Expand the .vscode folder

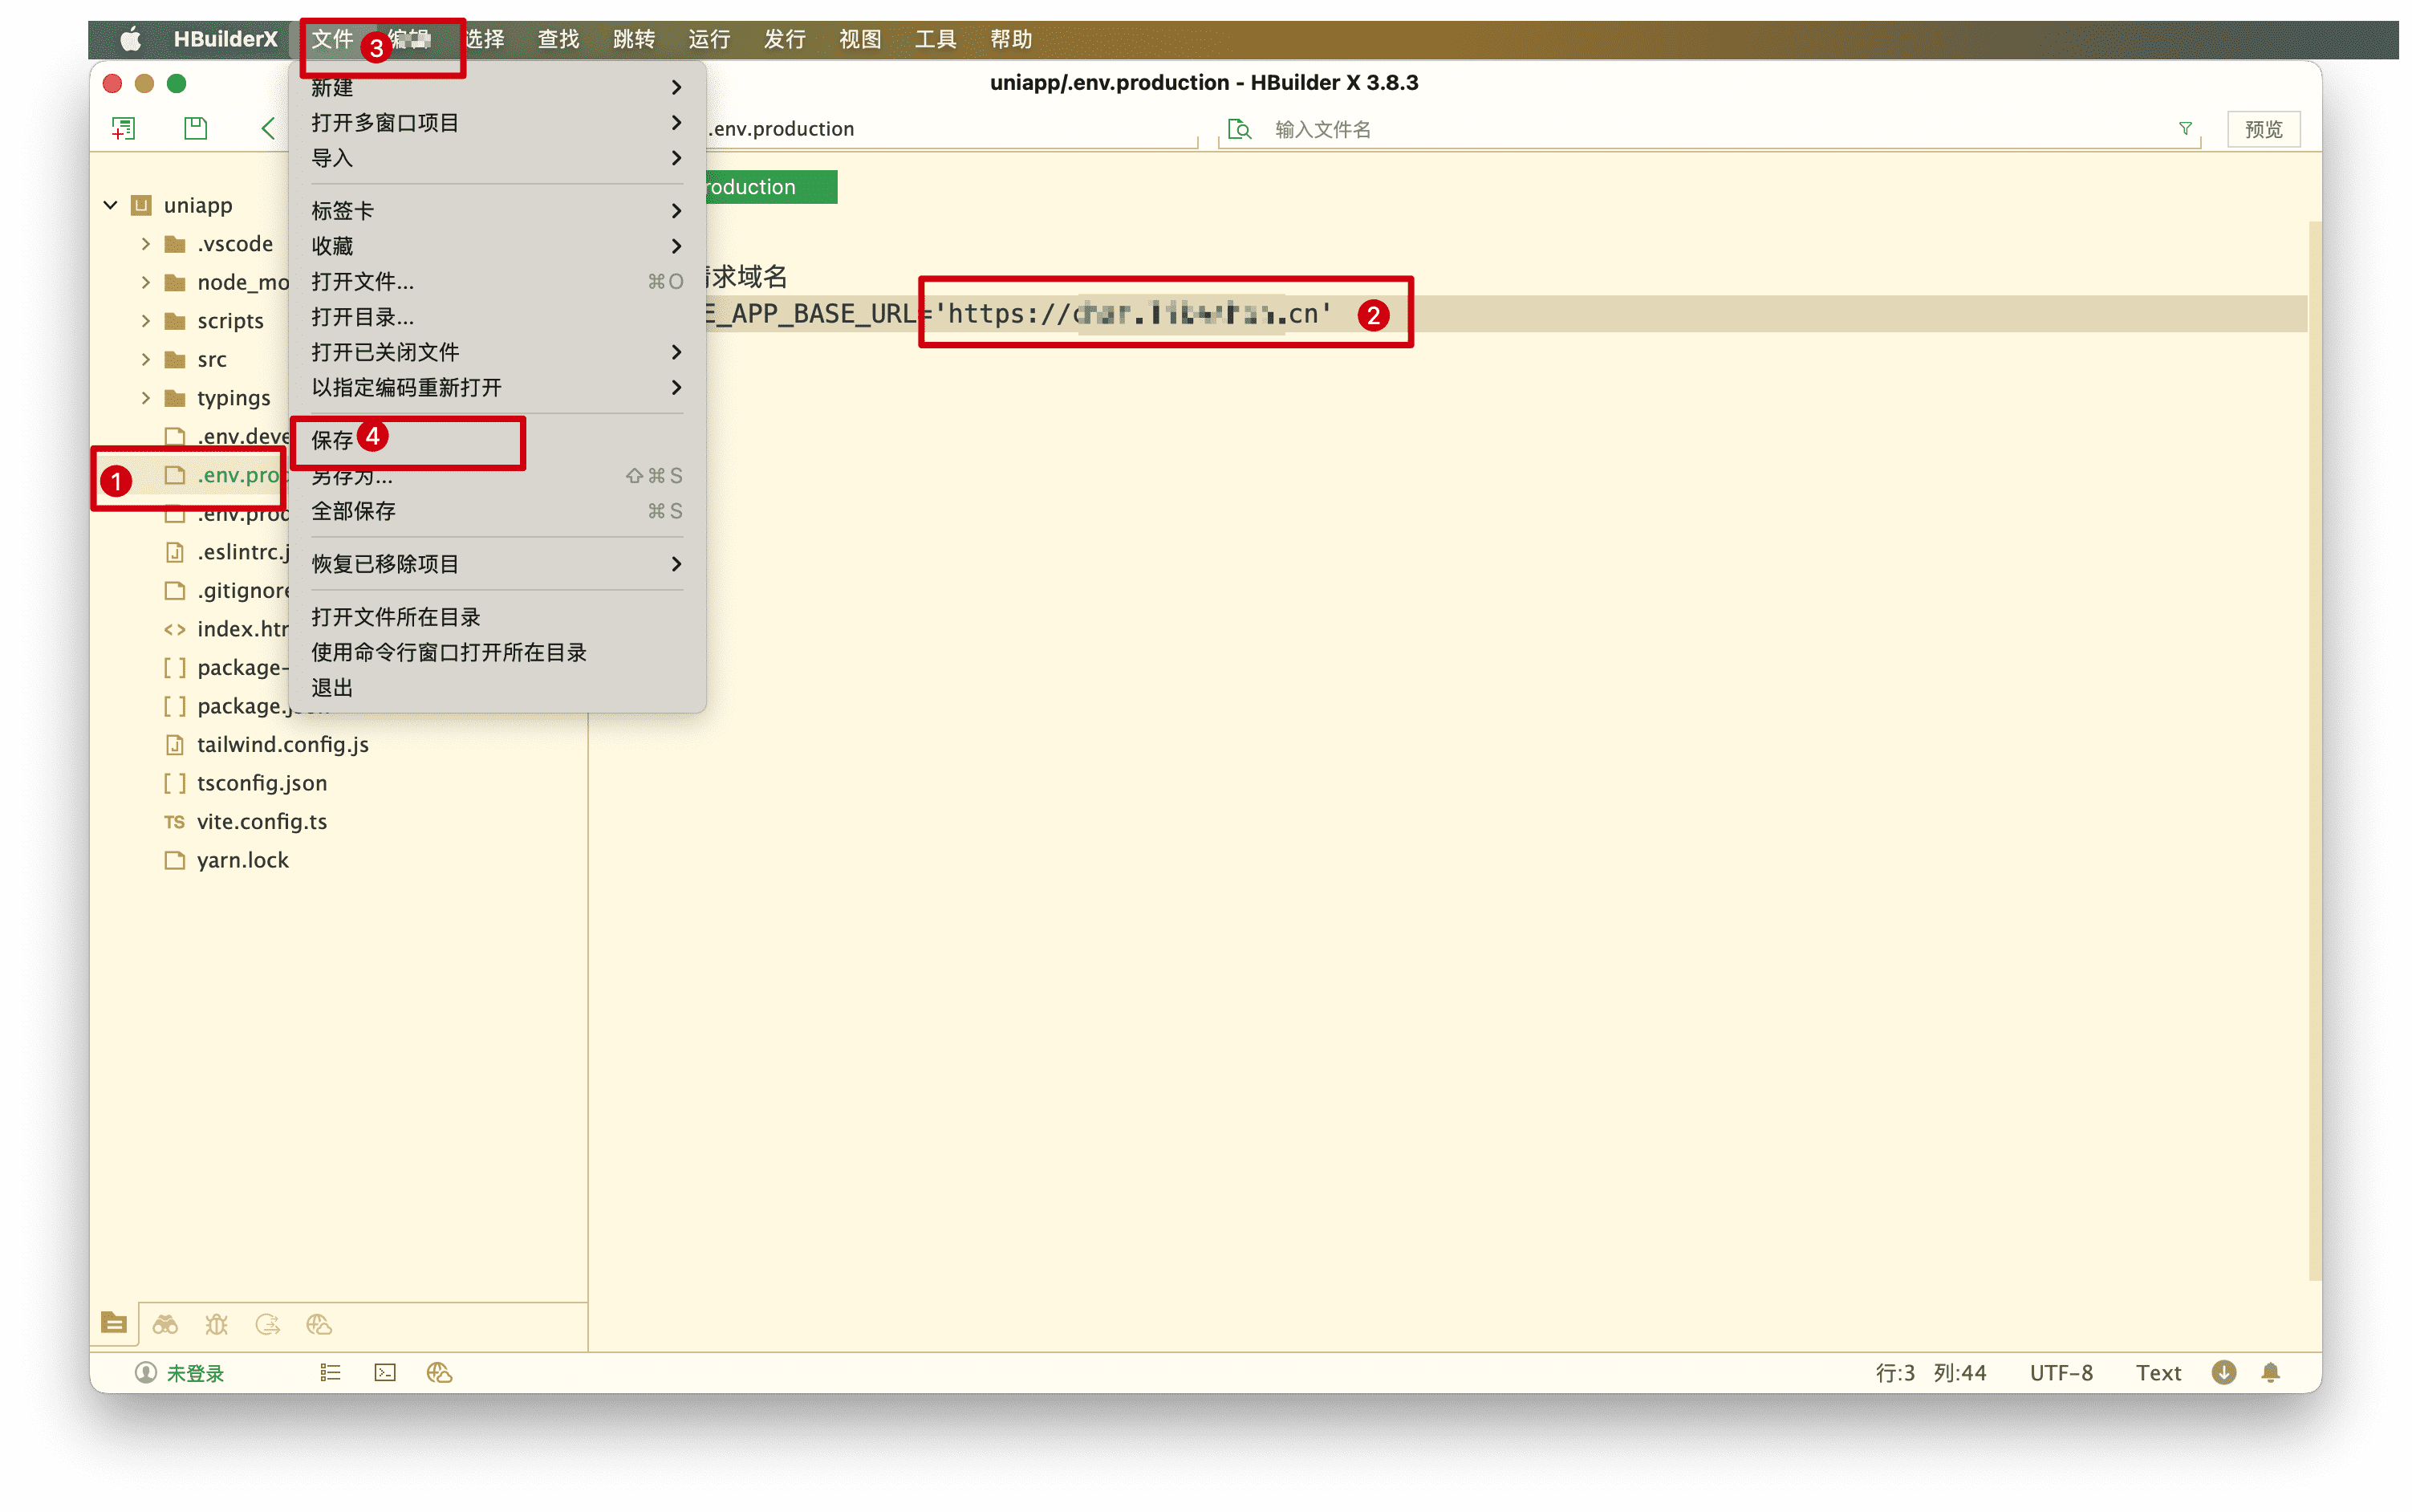coord(146,244)
